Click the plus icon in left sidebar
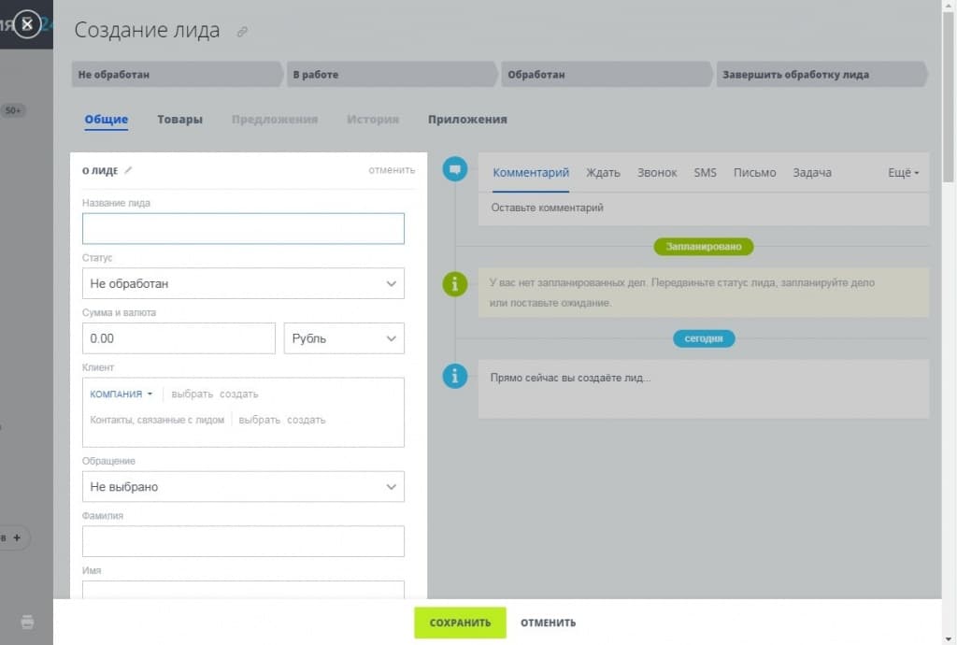Viewport: 957px width, 645px height. tap(17, 538)
